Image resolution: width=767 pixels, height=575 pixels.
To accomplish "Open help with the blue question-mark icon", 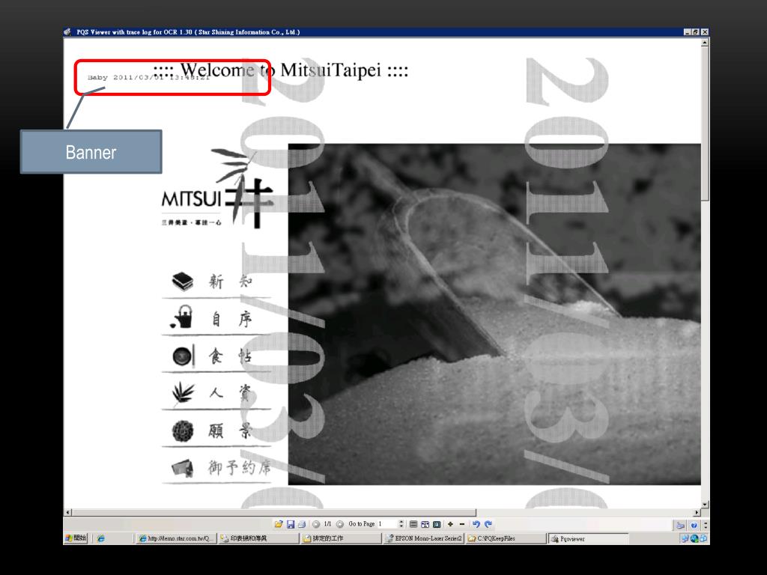I will click(x=694, y=526).
